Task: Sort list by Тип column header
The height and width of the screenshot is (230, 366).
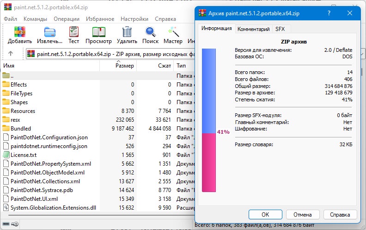Action: [x=184, y=66]
